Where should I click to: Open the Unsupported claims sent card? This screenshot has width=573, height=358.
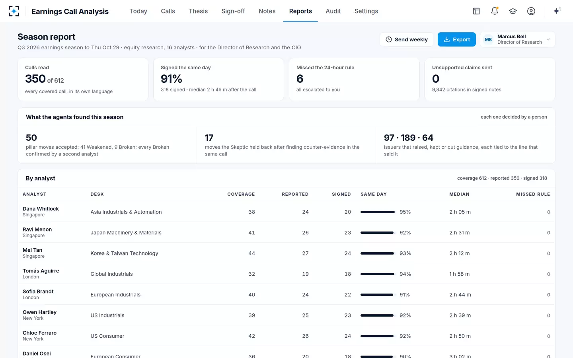490,80
